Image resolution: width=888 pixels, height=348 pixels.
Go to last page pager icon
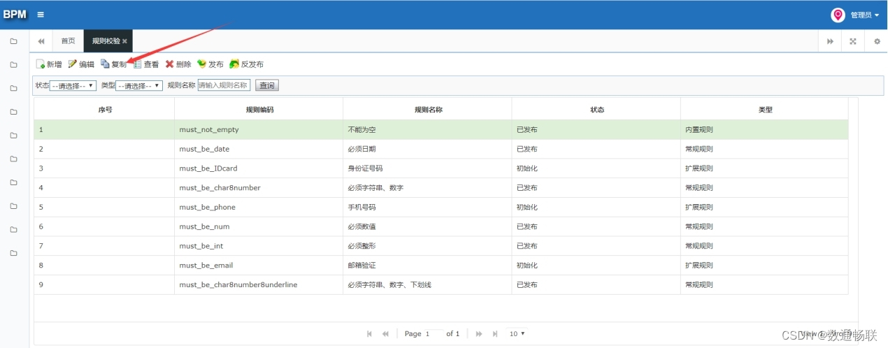click(495, 334)
